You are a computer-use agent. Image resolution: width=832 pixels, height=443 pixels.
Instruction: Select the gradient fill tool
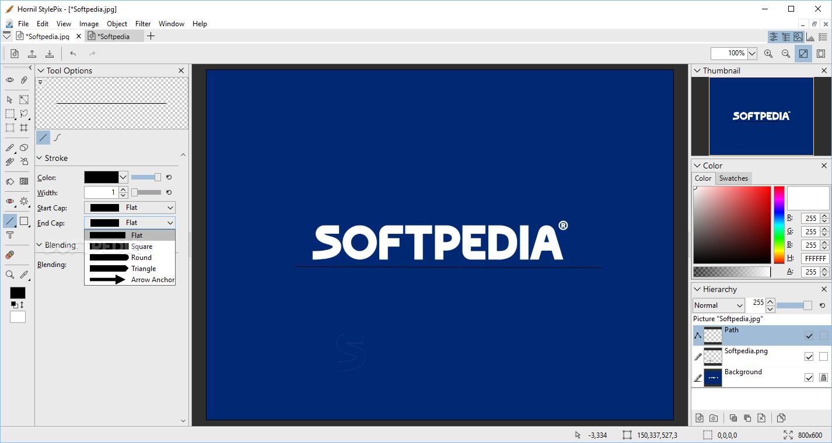tap(24, 181)
